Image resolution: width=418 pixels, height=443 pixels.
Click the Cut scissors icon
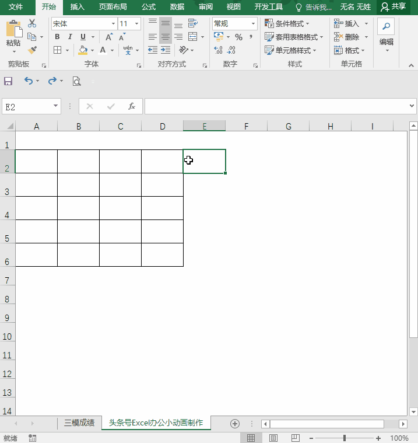pos(32,23)
